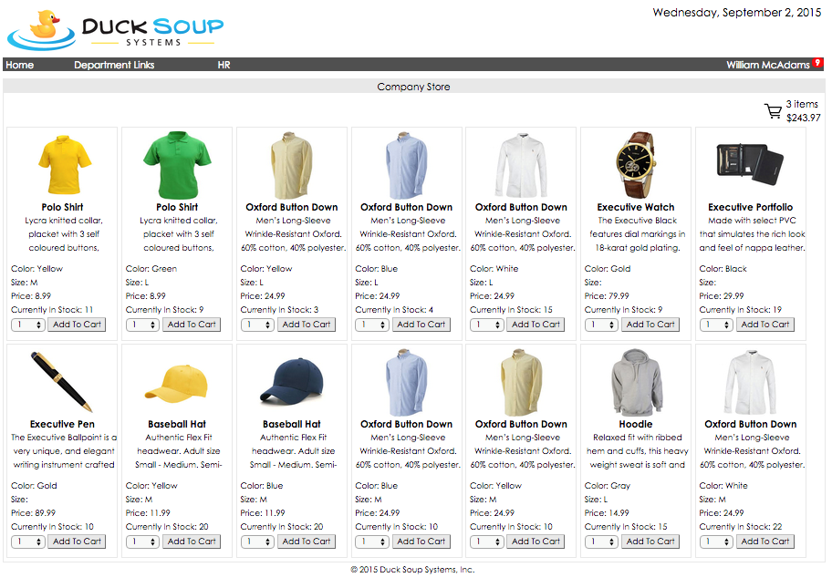Open the Home menu item
This screenshot has height=588, width=832.
tap(20, 65)
